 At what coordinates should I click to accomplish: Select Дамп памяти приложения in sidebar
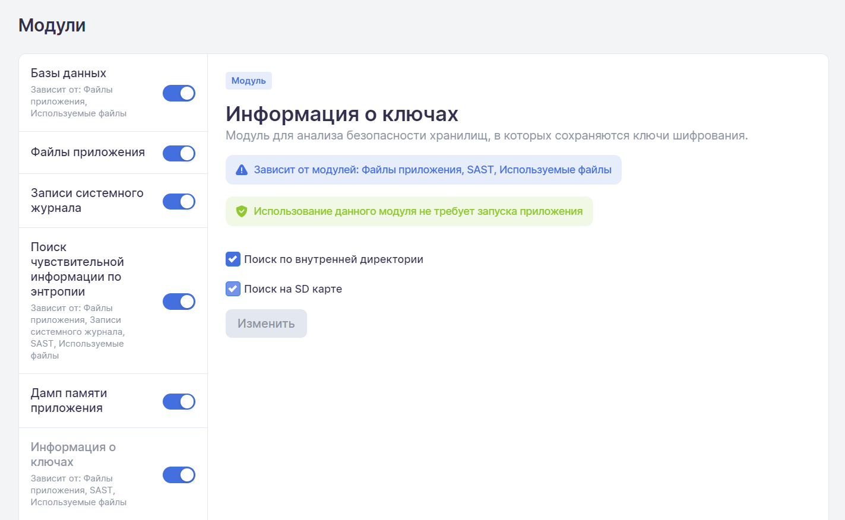pyautogui.click(x=69, y=401)
